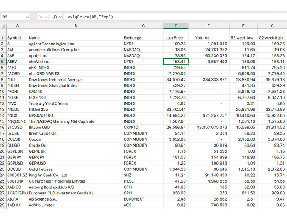Click the 'Apple Inc.' cell
Screen dimensions: 287x220
(x=76, y=55)
